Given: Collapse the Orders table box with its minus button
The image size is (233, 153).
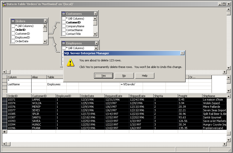Looking at the screenshot, I should (x=45, y=21).
